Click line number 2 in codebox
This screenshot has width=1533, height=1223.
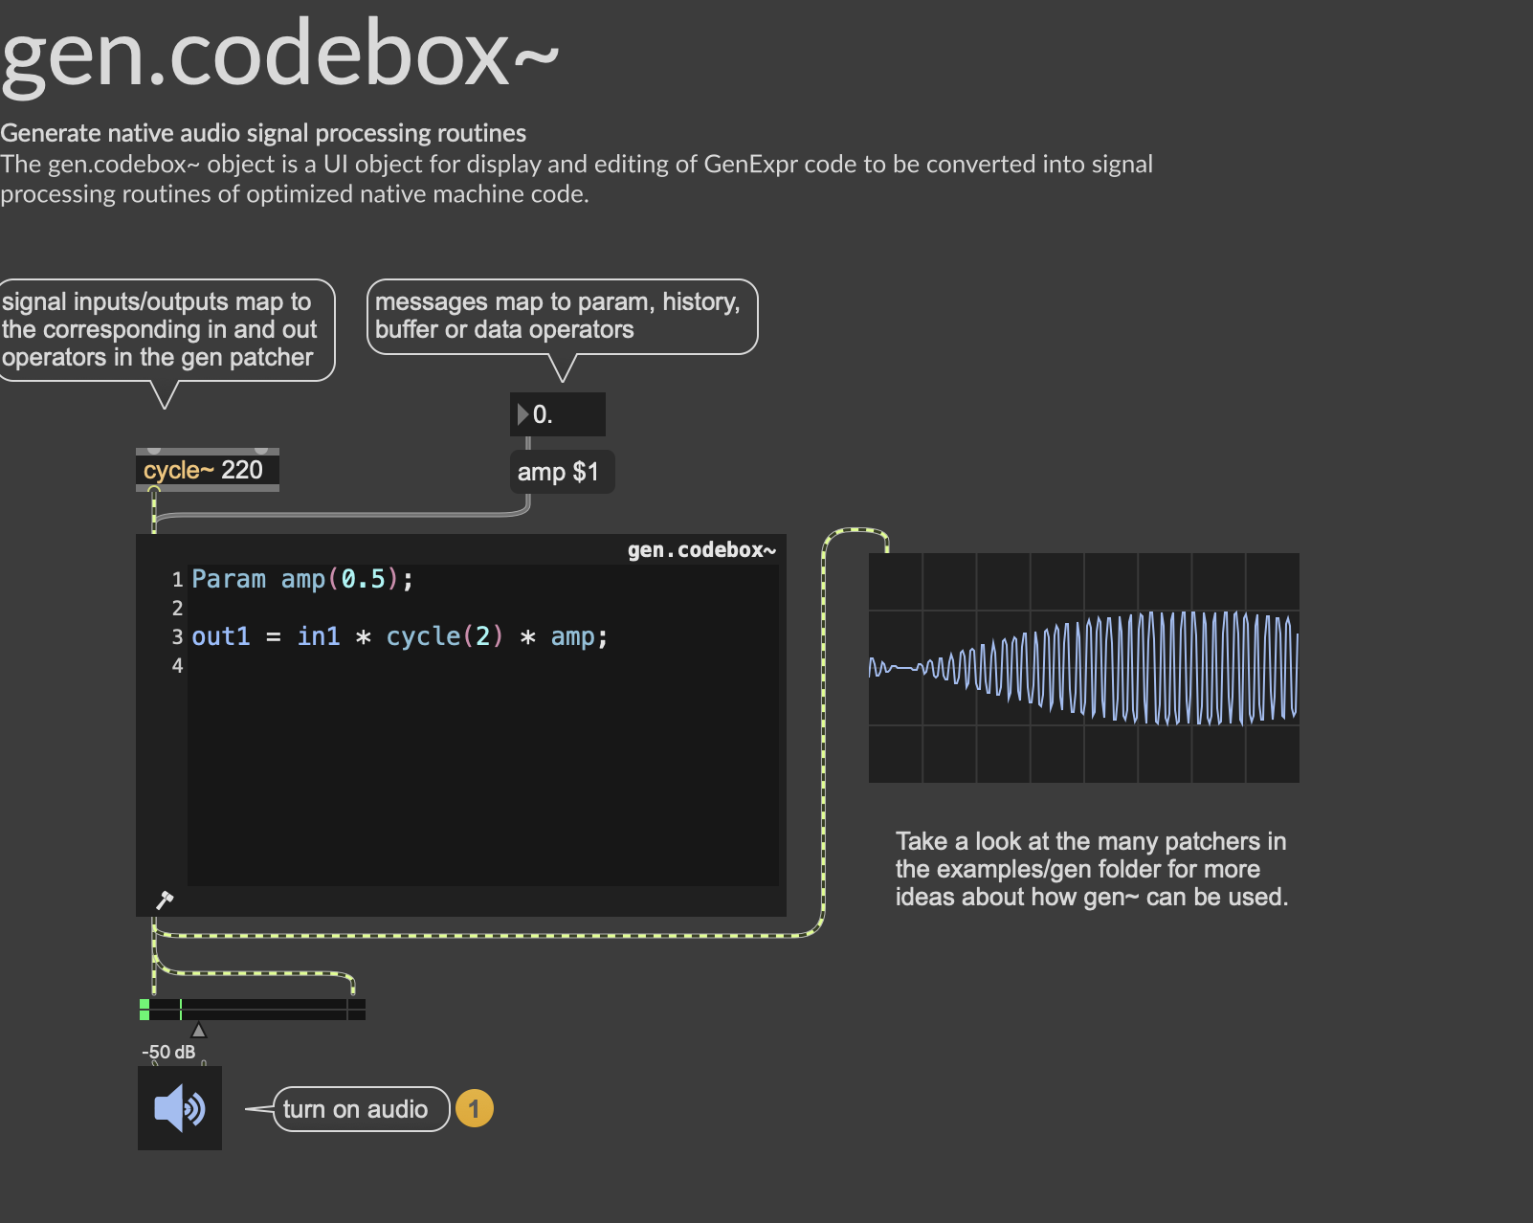coord(177,608)
